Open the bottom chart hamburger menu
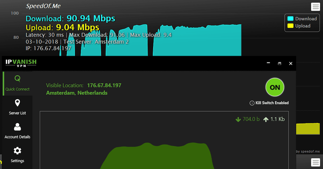The image size is (323, 169). click(x=315, y=163)
